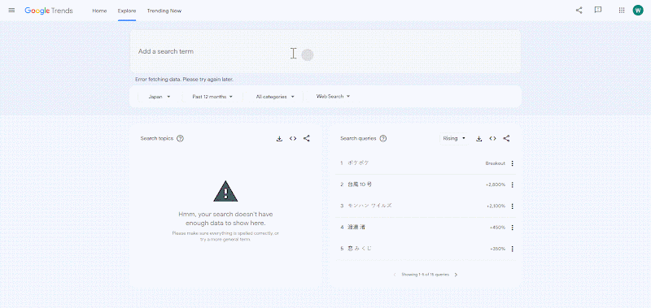This screenshot has height=308, width=651.
Task: Open the W account avatar
Action: click(x=638, y=11)
